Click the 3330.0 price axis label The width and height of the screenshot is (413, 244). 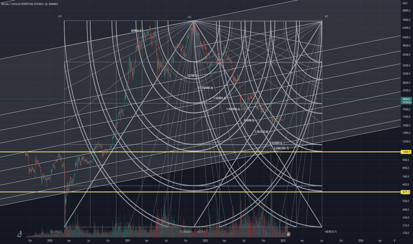[405, 233]
